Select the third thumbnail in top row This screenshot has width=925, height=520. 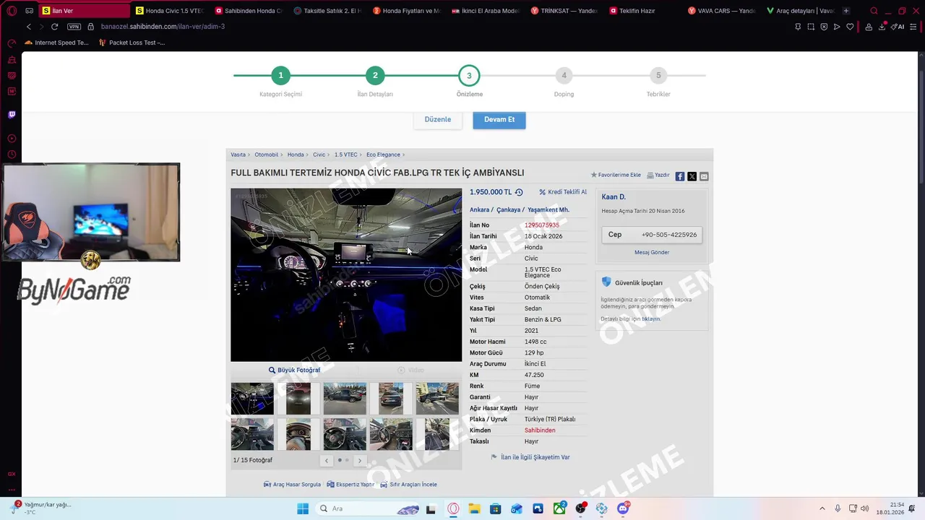coord(345,399)
